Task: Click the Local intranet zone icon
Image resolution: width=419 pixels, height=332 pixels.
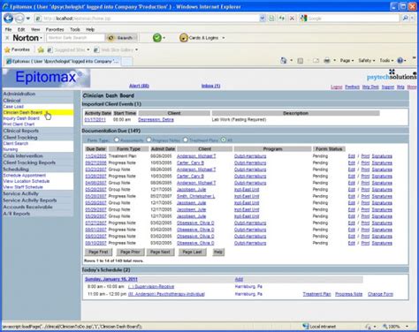Action: point(306,327)
